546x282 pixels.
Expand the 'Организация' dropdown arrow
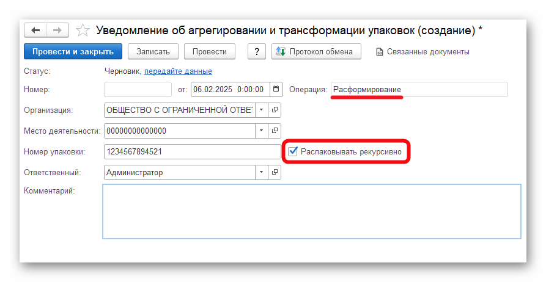pyautogui.click(x=262, y=110)
